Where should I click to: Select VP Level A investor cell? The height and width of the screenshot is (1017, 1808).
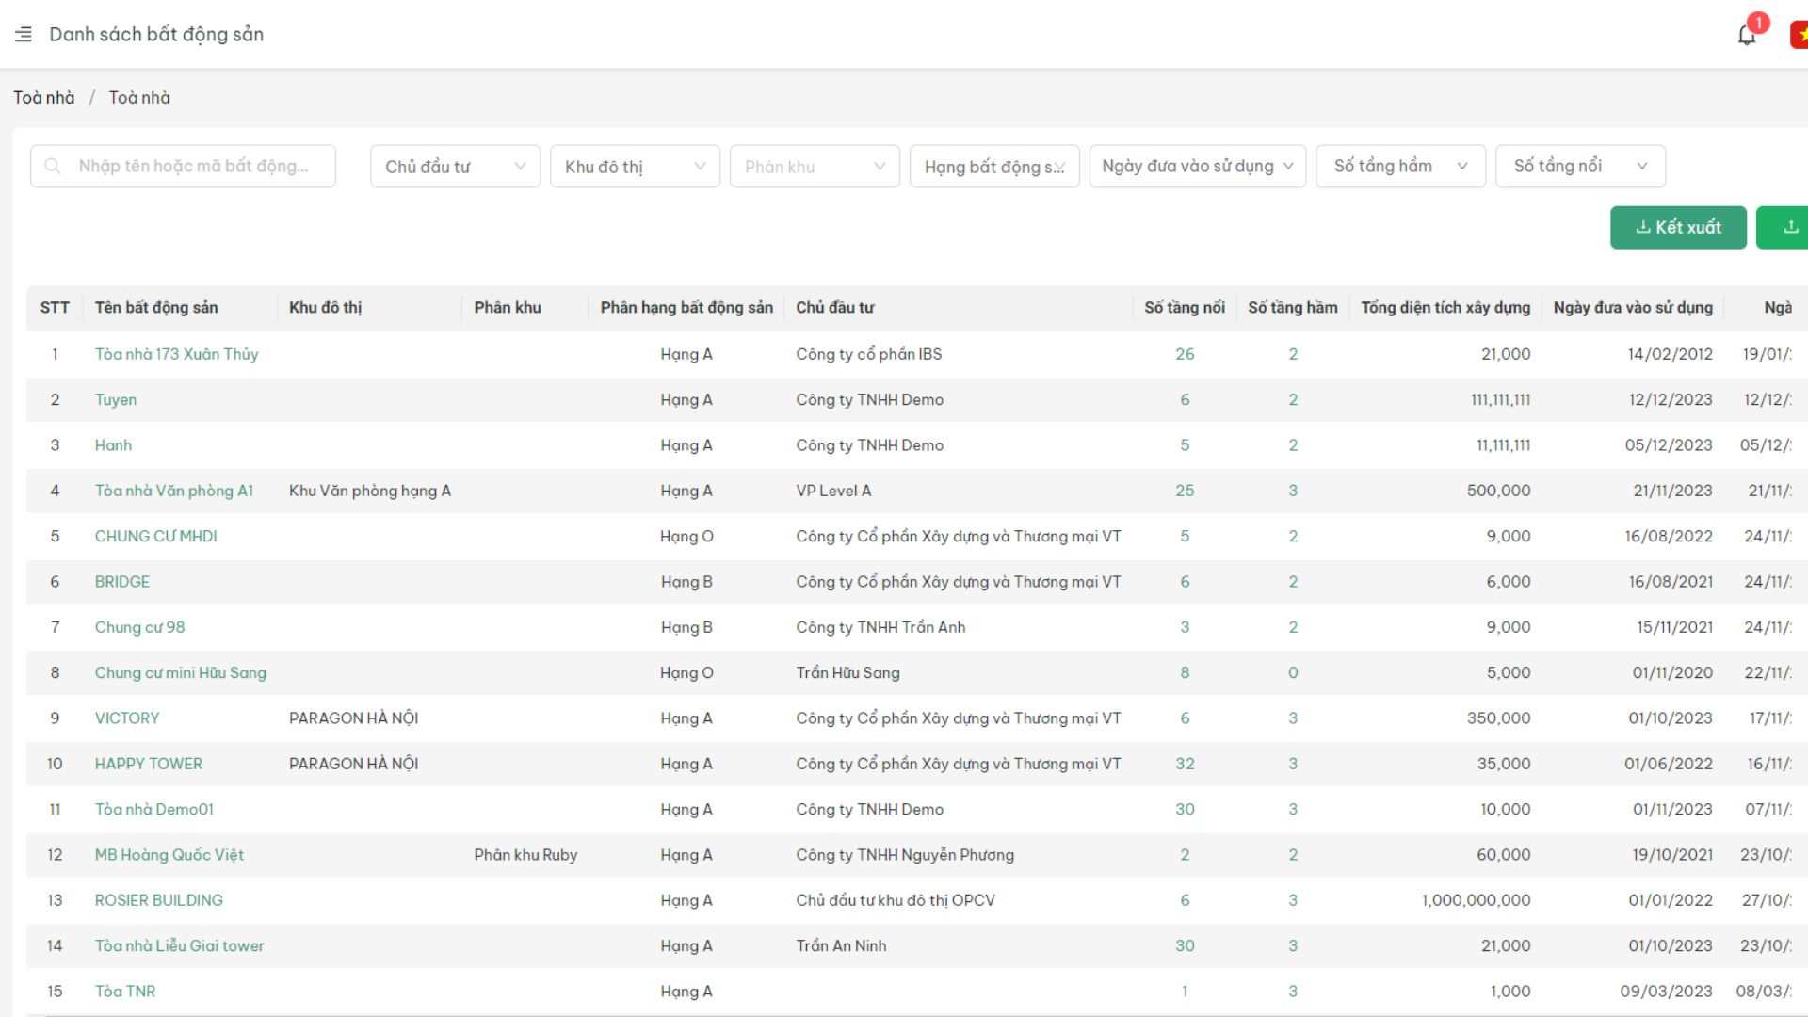pyautogui.click(x=833, y=491)
